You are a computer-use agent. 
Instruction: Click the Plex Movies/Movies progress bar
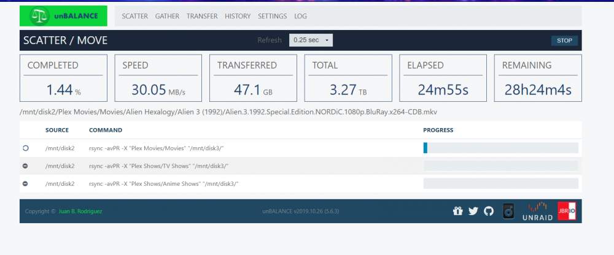coord(501,148)
